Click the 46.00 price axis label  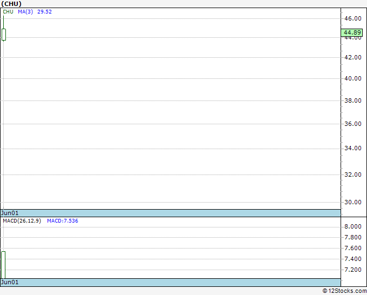point(353,18)
